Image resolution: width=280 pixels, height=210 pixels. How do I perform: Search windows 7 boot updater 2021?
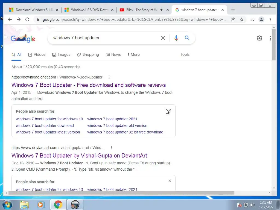coord(112,119)
